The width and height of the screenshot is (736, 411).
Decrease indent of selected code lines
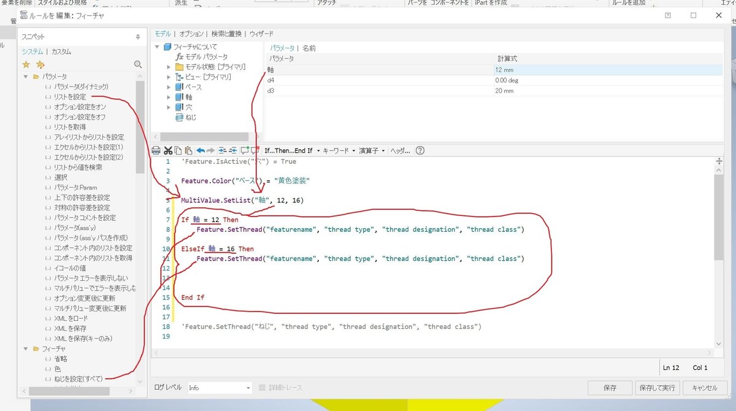tap(234, 150)
